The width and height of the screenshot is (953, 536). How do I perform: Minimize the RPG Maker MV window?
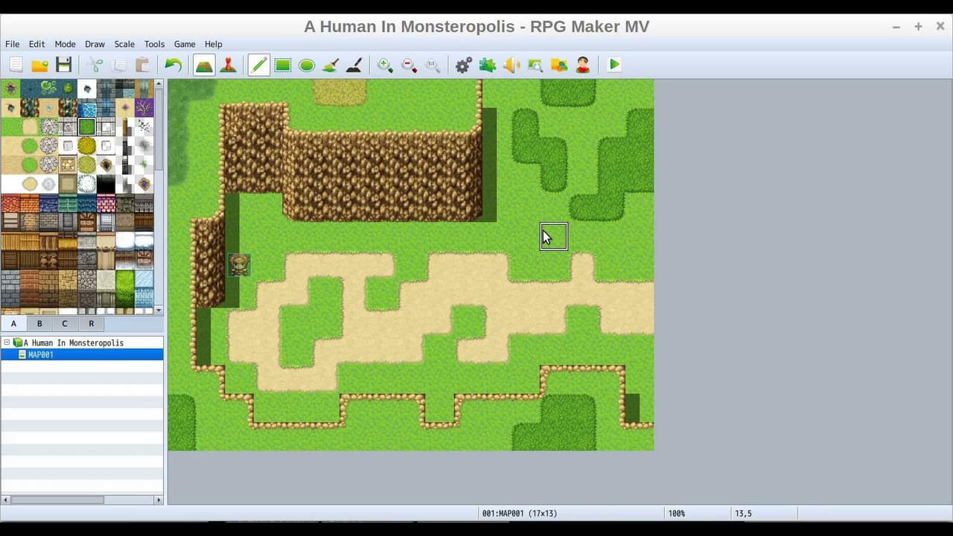click(896, 26)
